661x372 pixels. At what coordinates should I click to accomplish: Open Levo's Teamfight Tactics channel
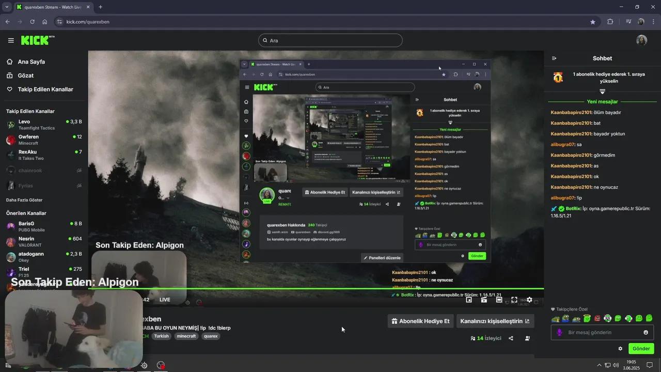44,125
